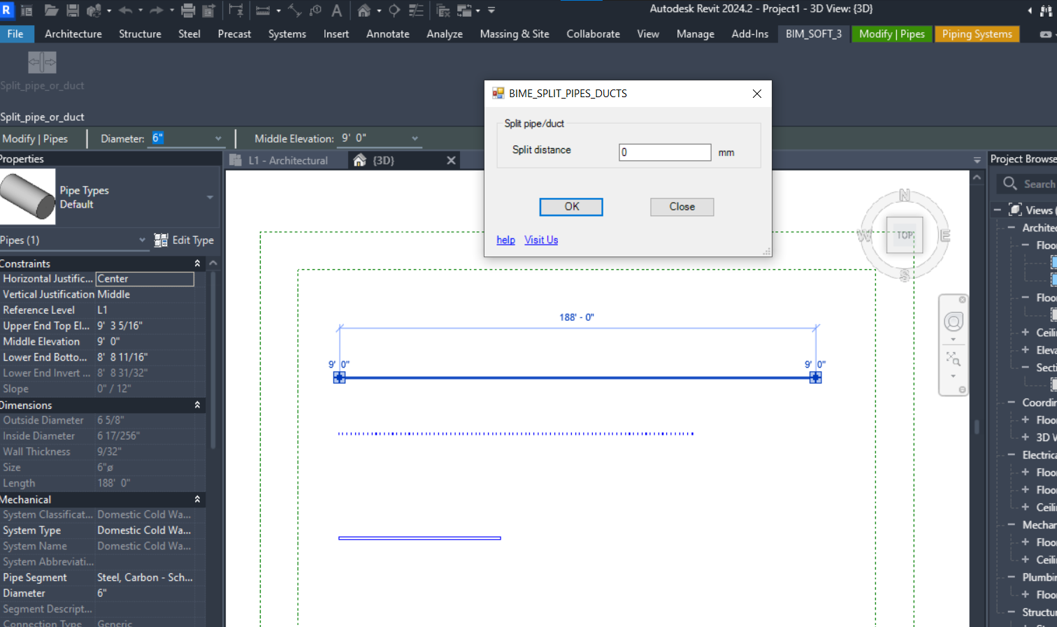
Task: Click the right pipe endpoint drag control
Action: click(815, 377)
